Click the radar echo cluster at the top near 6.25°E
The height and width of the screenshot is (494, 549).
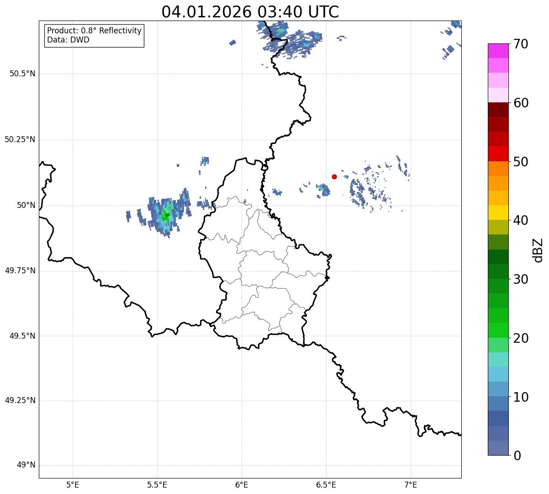(x=290, y=40)
